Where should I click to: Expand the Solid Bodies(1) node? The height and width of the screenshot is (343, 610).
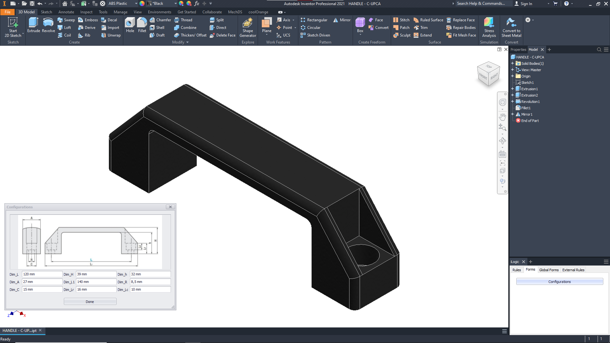pyautogui.click(x=512, y=64)
